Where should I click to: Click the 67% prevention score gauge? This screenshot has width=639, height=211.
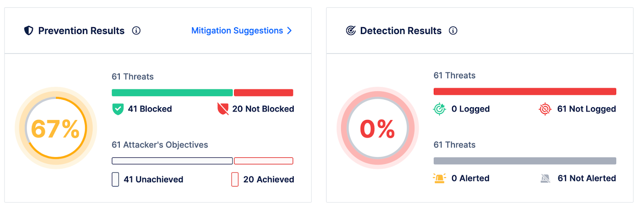[56, 128]
